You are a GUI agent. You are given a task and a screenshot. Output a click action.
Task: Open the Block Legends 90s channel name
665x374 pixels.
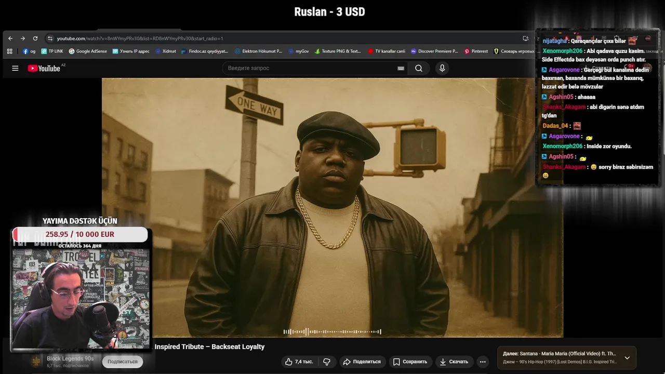point(70,358)
